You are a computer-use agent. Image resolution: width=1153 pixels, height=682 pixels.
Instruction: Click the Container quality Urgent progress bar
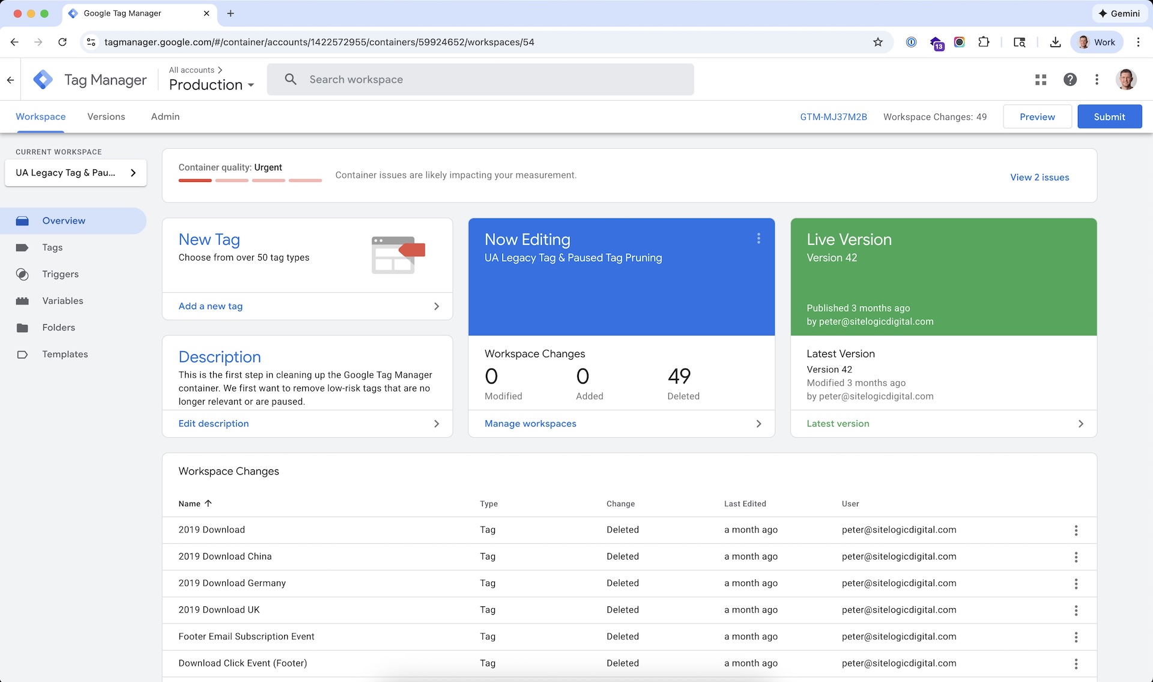point(250,180)
